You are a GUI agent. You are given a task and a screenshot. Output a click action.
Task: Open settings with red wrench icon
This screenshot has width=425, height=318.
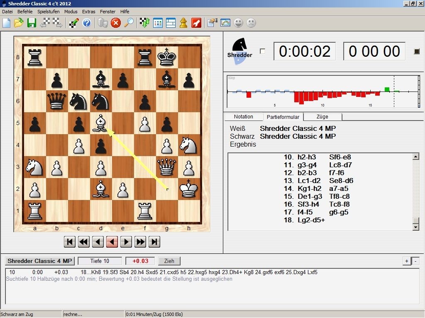[x=196, y=23]
